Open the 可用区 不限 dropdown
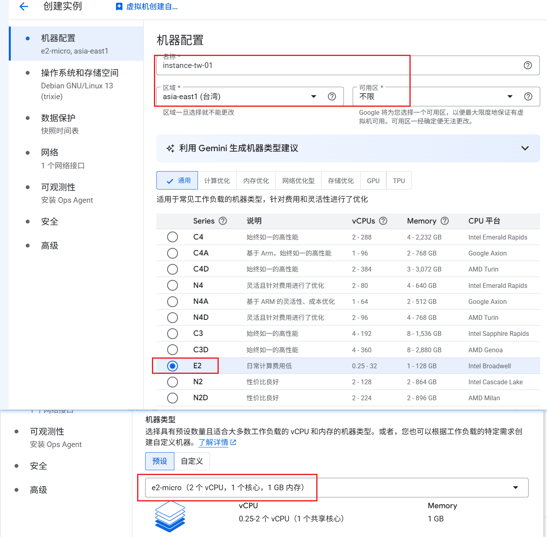This screenshot has width=547, height=537. [446, 96]
